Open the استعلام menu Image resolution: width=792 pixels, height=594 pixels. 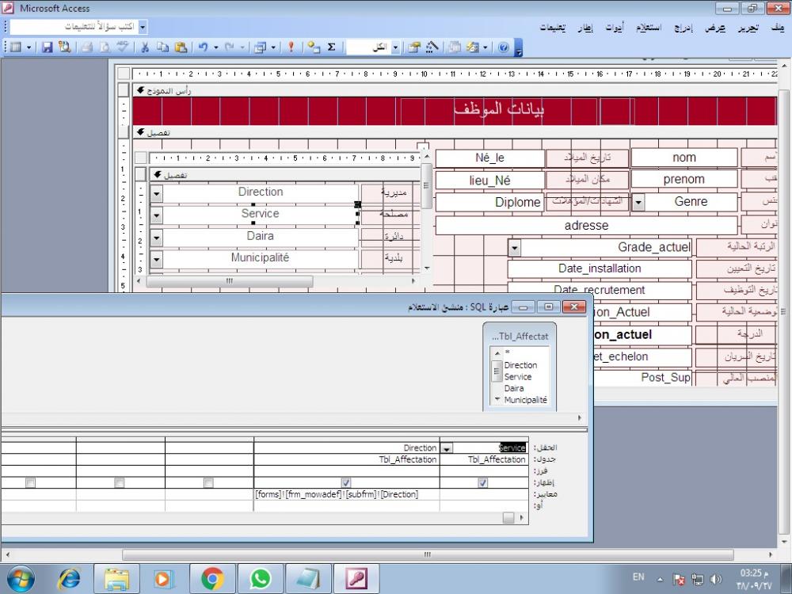point(649,27)
